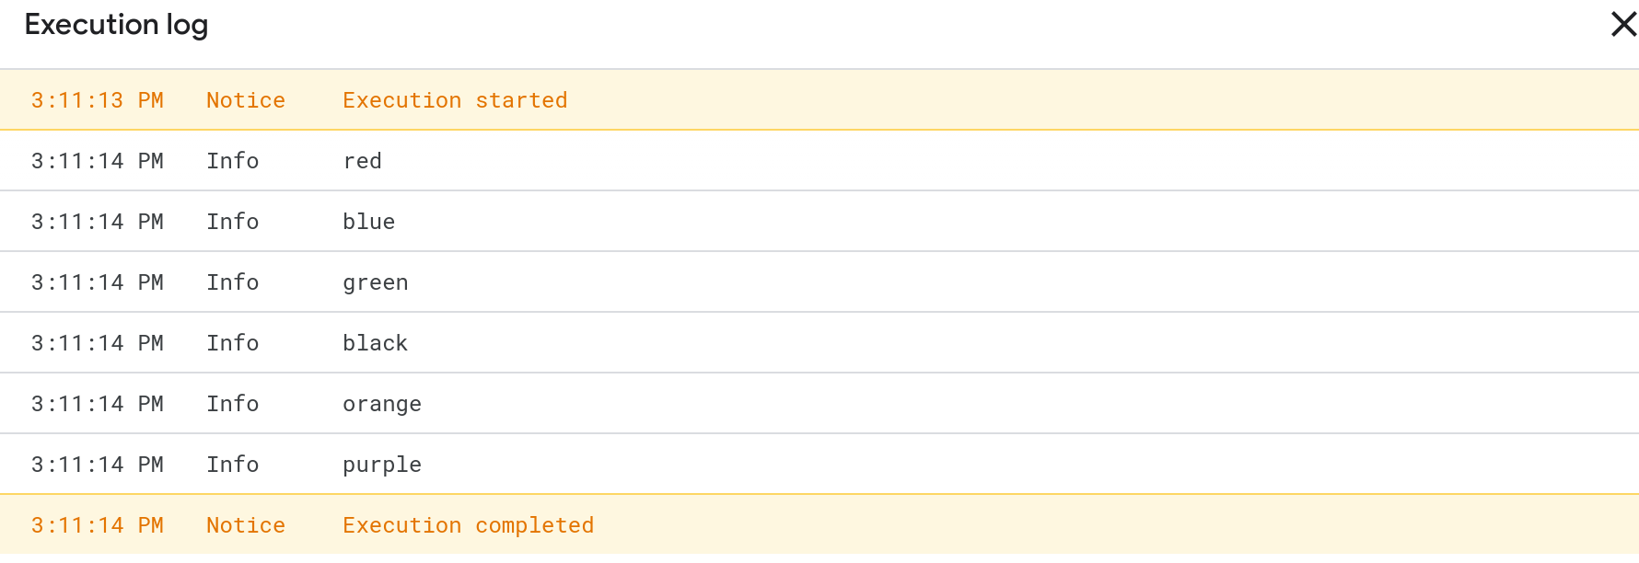
Task: Select the 'blue' log message
Action: click(368, 222)
